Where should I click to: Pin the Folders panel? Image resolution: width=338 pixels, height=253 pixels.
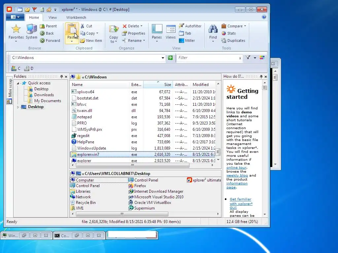[61, 76]
